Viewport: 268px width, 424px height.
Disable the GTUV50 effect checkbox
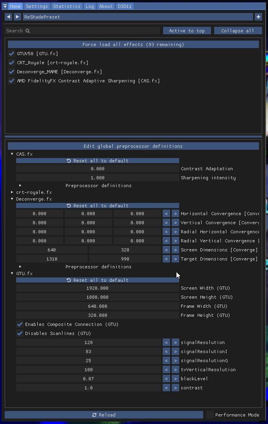[11, 54]
